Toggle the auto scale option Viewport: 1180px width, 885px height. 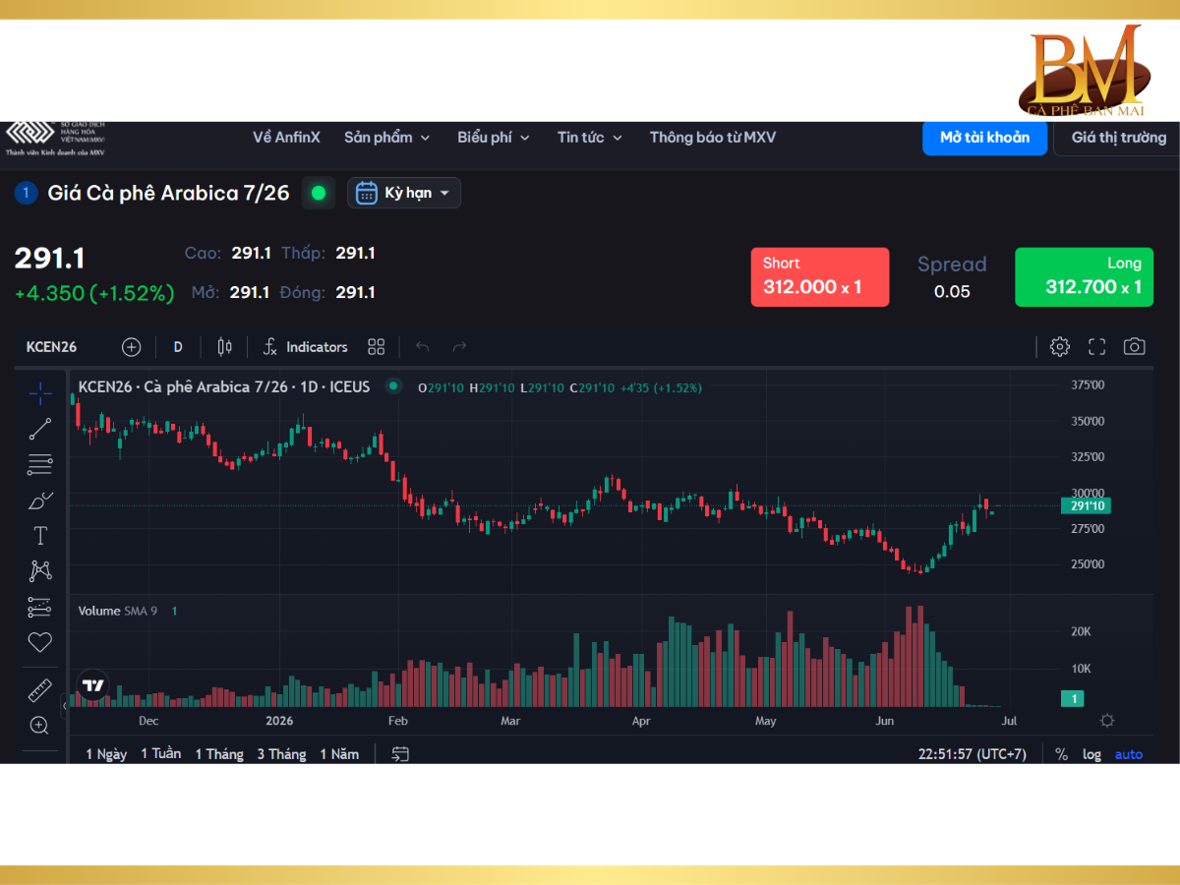pos(1129,754)
